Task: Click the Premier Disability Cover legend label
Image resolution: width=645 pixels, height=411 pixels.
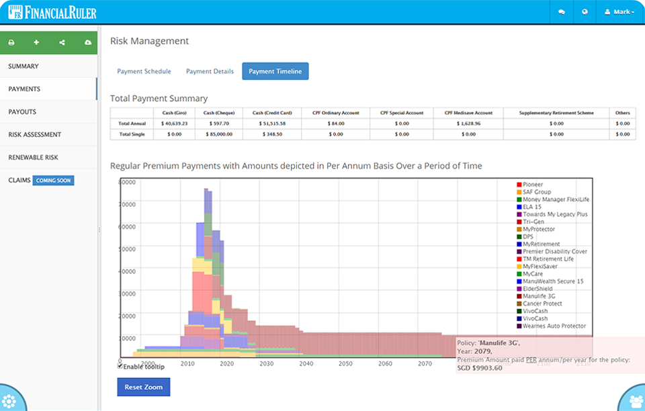Action: pyautogui.click(x=555, y=251)
